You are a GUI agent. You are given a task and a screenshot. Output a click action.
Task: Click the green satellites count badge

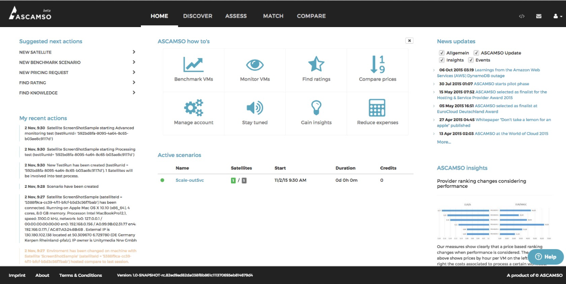point(233,181)
